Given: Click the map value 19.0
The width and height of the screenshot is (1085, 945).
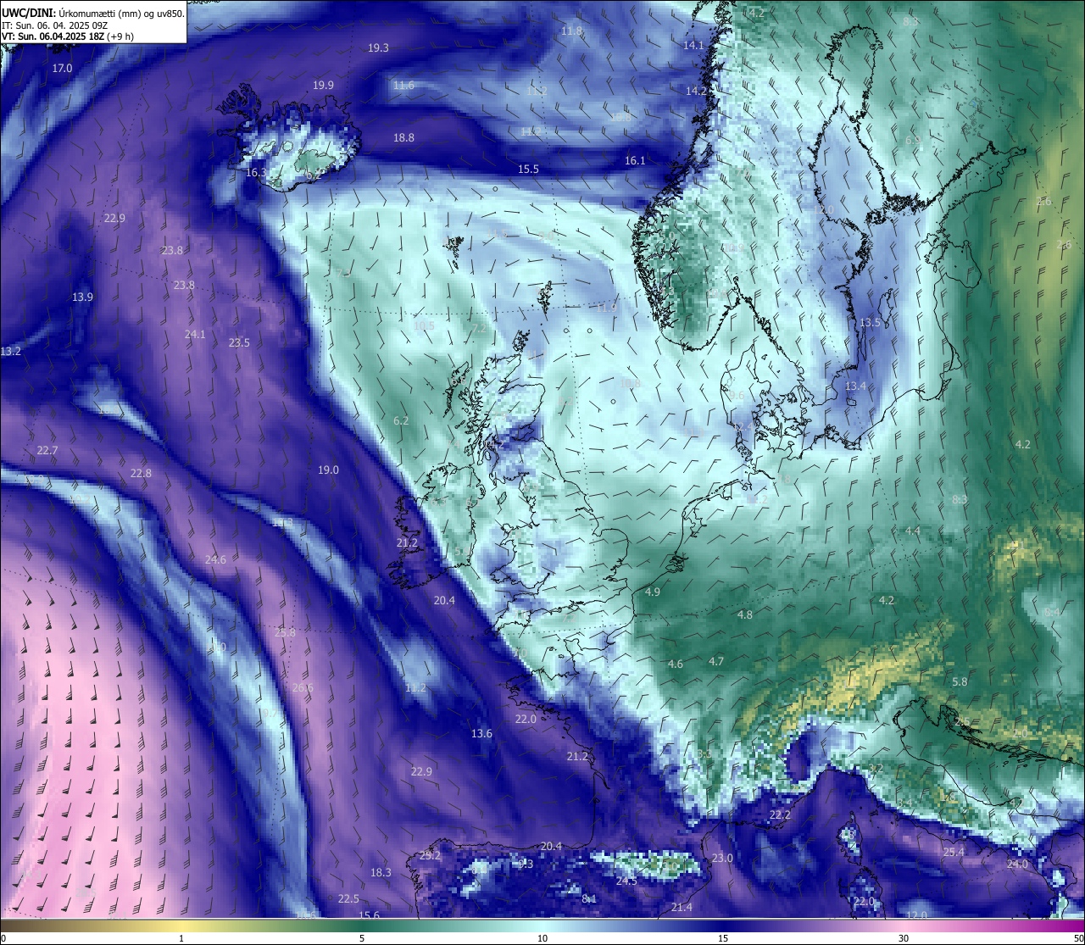Looking at the screenshot, I should point(328,470).
